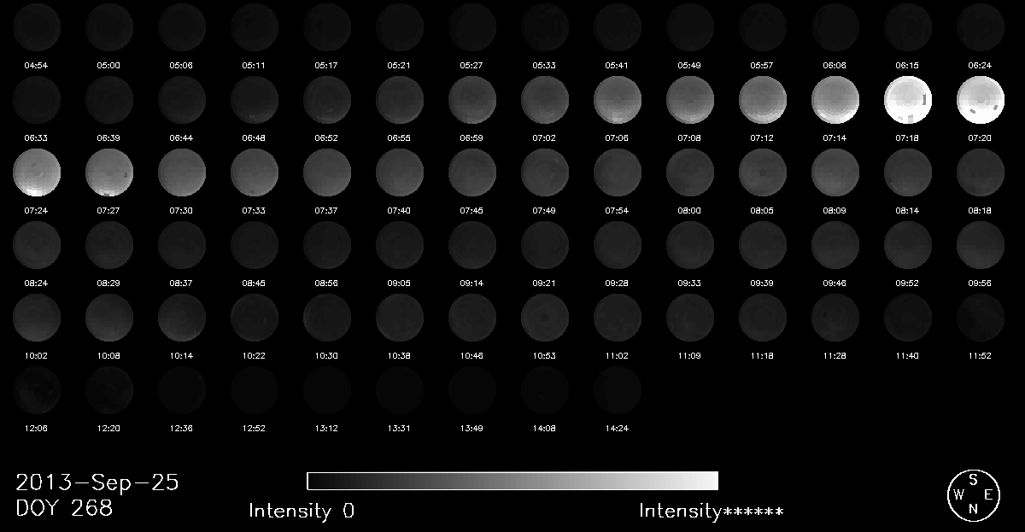Click the DOY 268 label
Screen dimensions: 1025x532
(64, 508)
